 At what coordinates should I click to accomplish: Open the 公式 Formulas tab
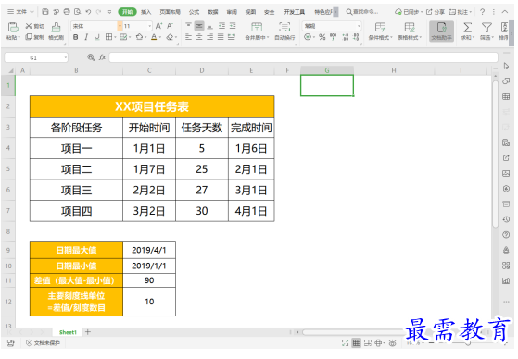194,12
